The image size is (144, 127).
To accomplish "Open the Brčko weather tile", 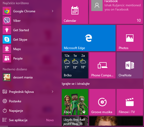I will click(x=75, y=65).
